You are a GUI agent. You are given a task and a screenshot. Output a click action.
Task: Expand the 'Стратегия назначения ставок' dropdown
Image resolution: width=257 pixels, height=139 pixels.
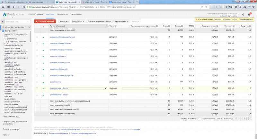point(99,21)
